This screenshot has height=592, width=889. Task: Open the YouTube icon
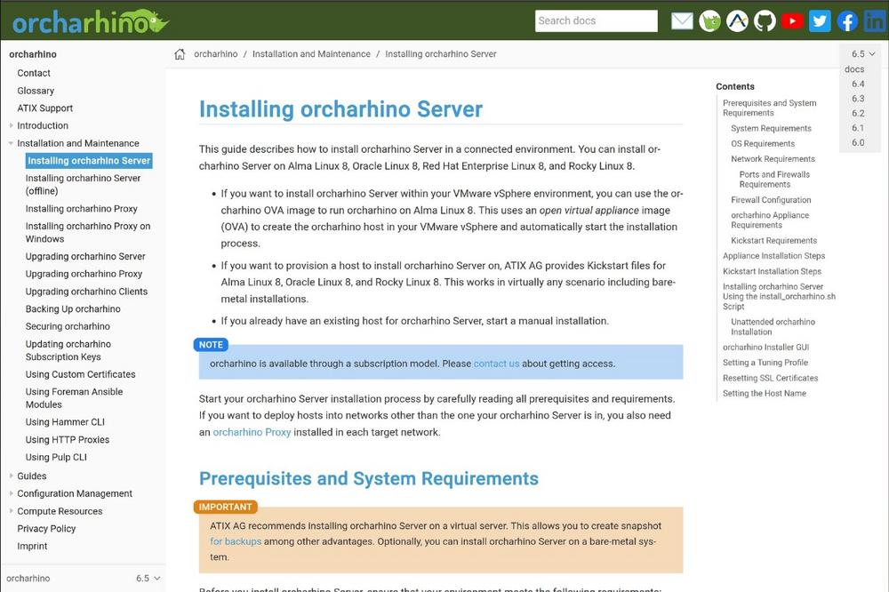tap(792, 21)
